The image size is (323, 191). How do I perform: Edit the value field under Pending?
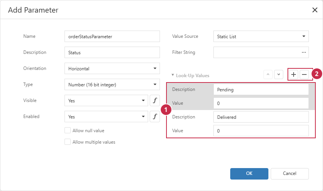(261, 103)
